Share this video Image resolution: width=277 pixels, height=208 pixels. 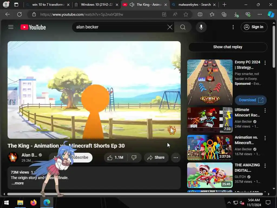pyautogui.click(x=156, y=157)
